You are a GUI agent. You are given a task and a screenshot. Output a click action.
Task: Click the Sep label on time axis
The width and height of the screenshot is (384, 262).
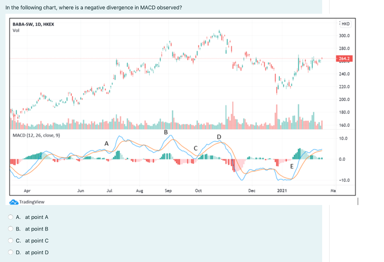pyautogui.click(x=168, y=191)
